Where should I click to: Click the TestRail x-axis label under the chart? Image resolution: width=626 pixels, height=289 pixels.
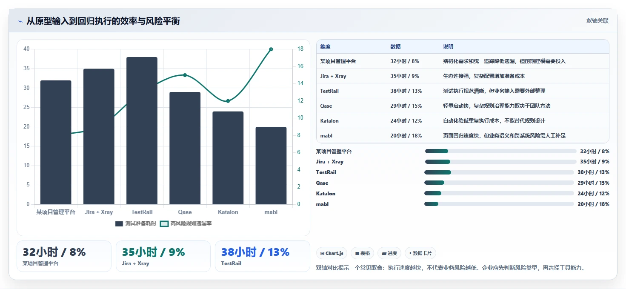142,212
